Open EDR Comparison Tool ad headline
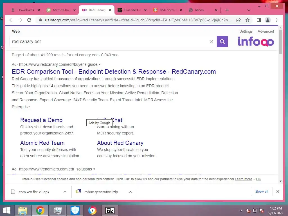288x216 pixels. [x=114, y=71]
